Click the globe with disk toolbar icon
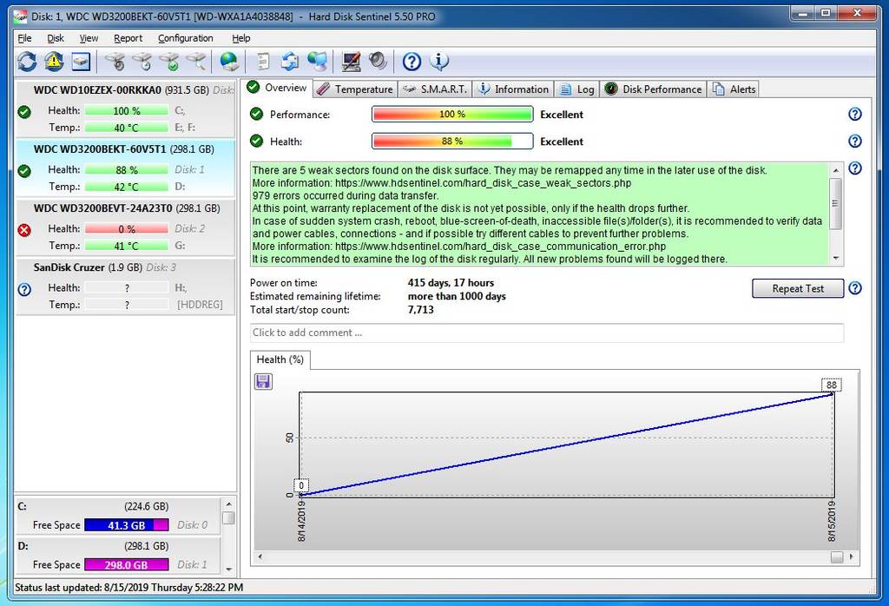 [x=229, y=62]
